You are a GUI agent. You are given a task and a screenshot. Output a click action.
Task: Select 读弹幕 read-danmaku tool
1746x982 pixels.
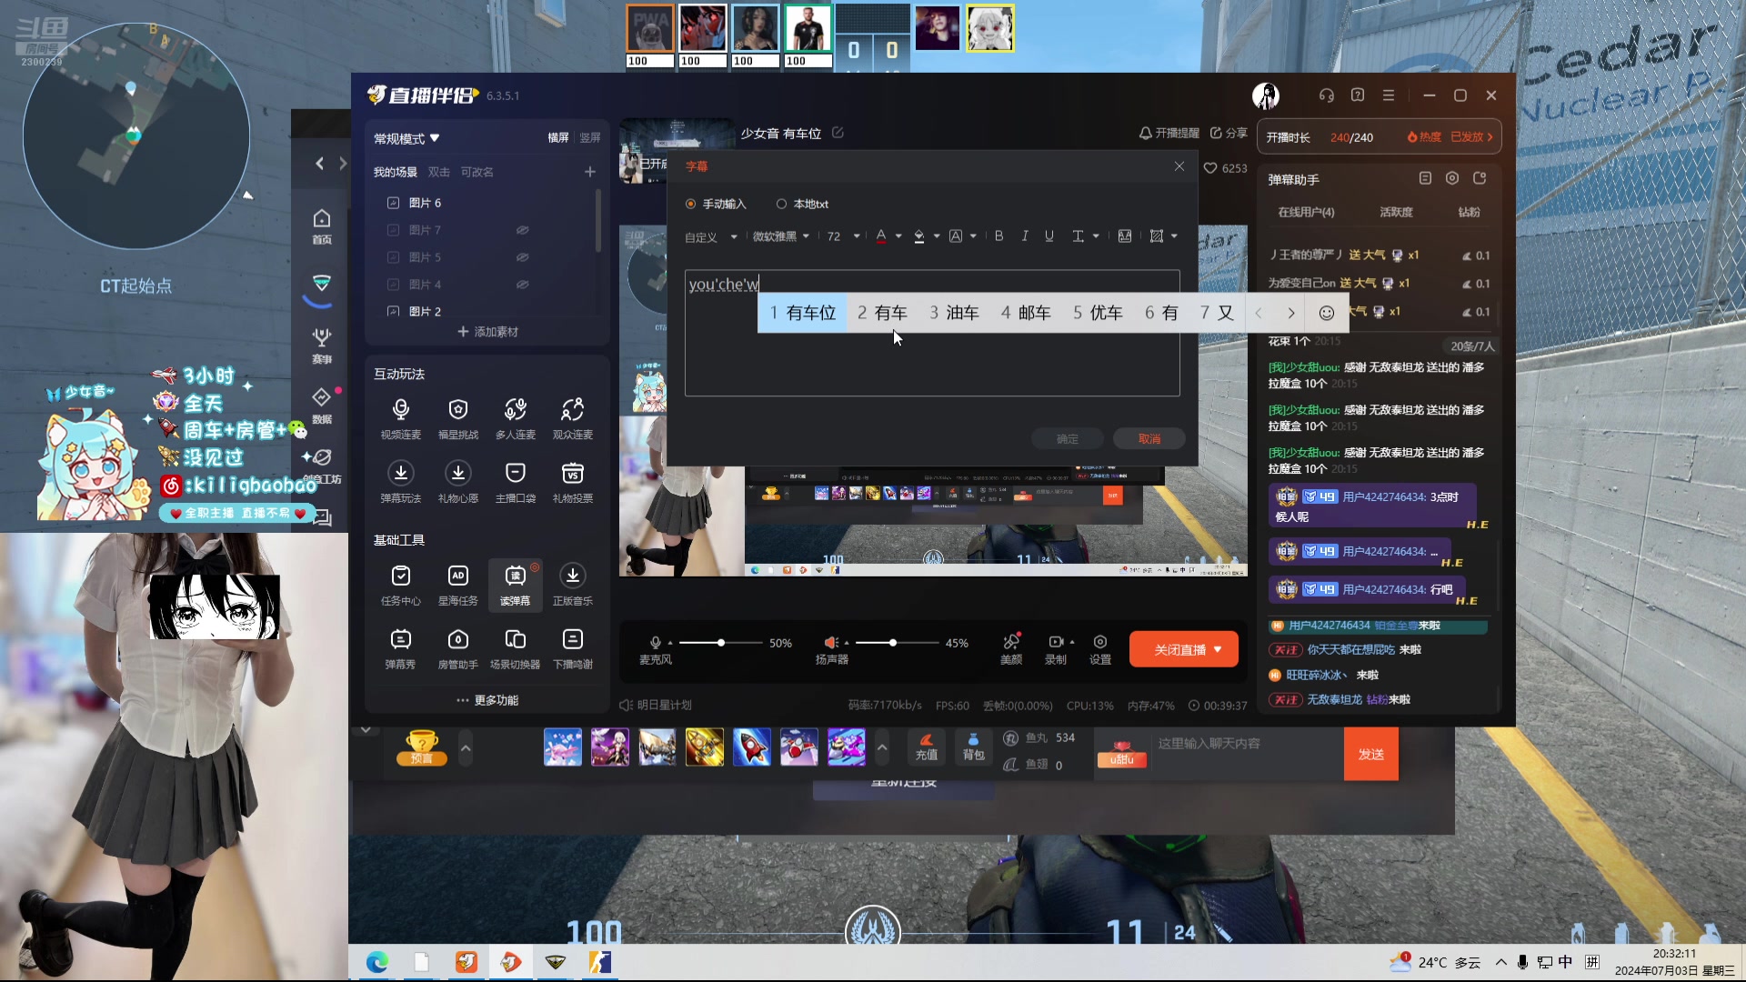516,585
